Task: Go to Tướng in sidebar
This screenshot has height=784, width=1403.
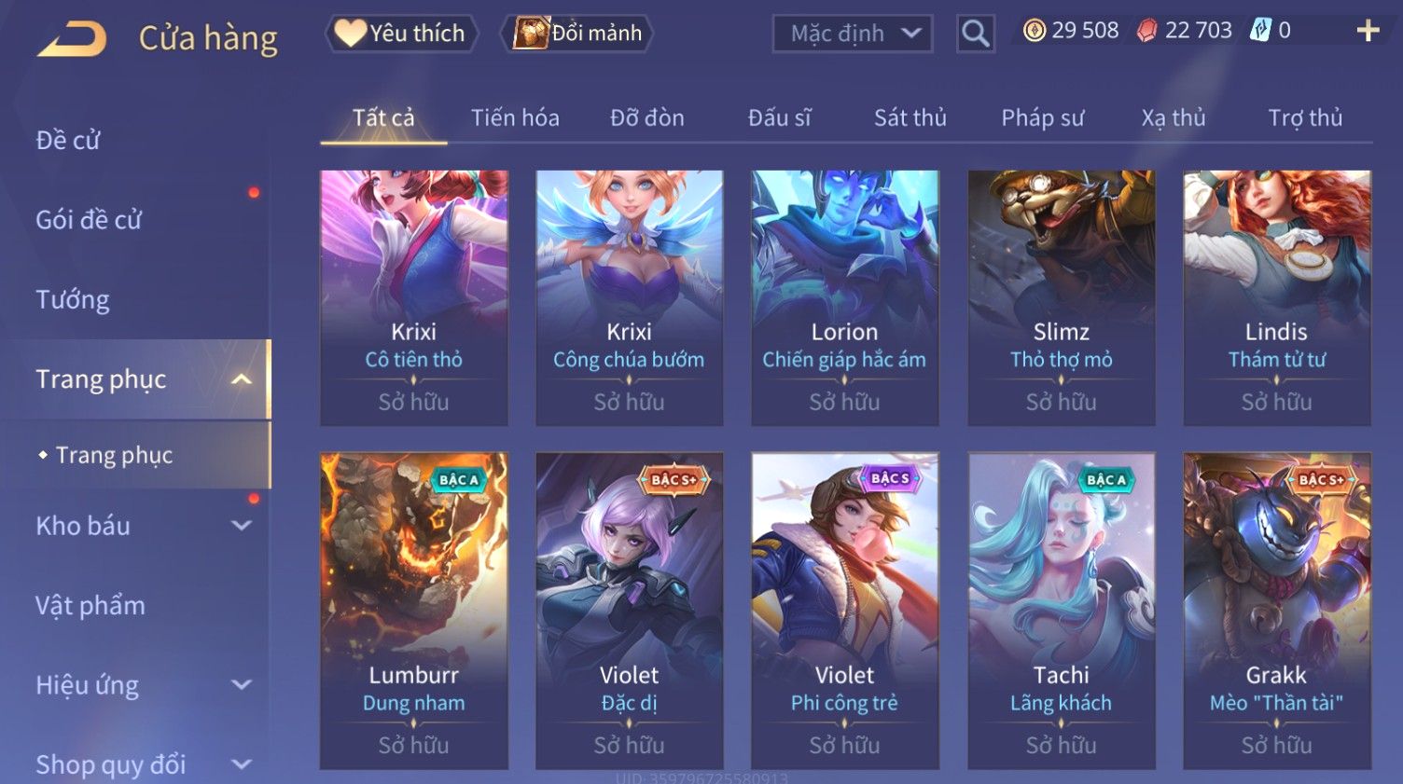Action: coord(73,300)
